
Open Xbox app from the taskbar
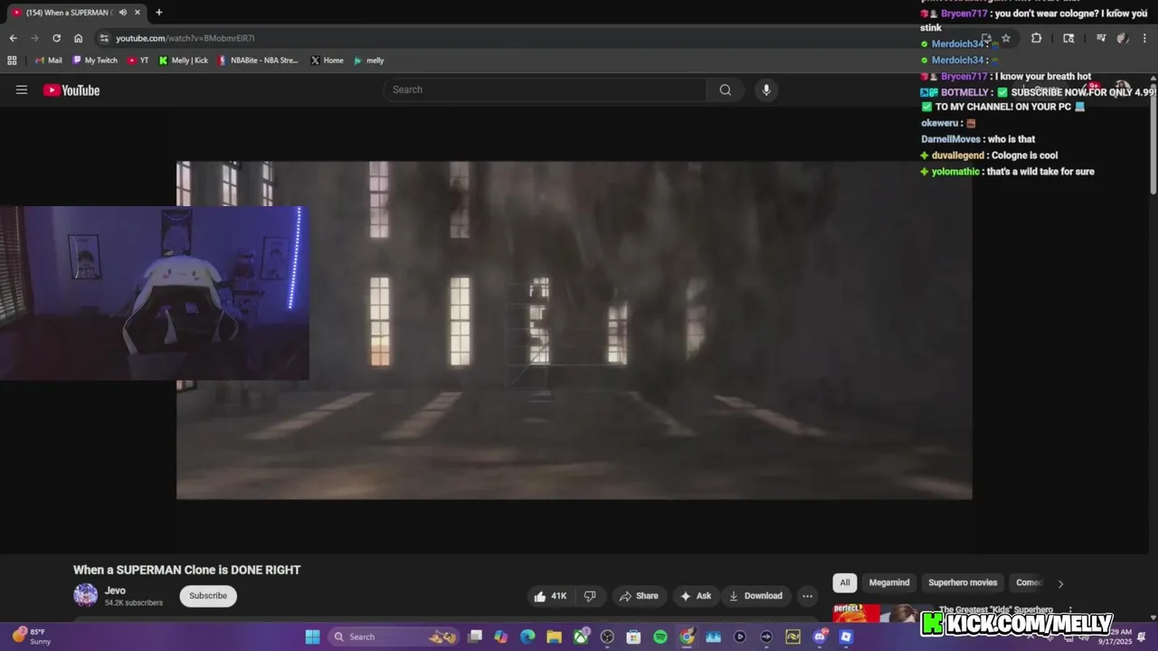point(581,637)
